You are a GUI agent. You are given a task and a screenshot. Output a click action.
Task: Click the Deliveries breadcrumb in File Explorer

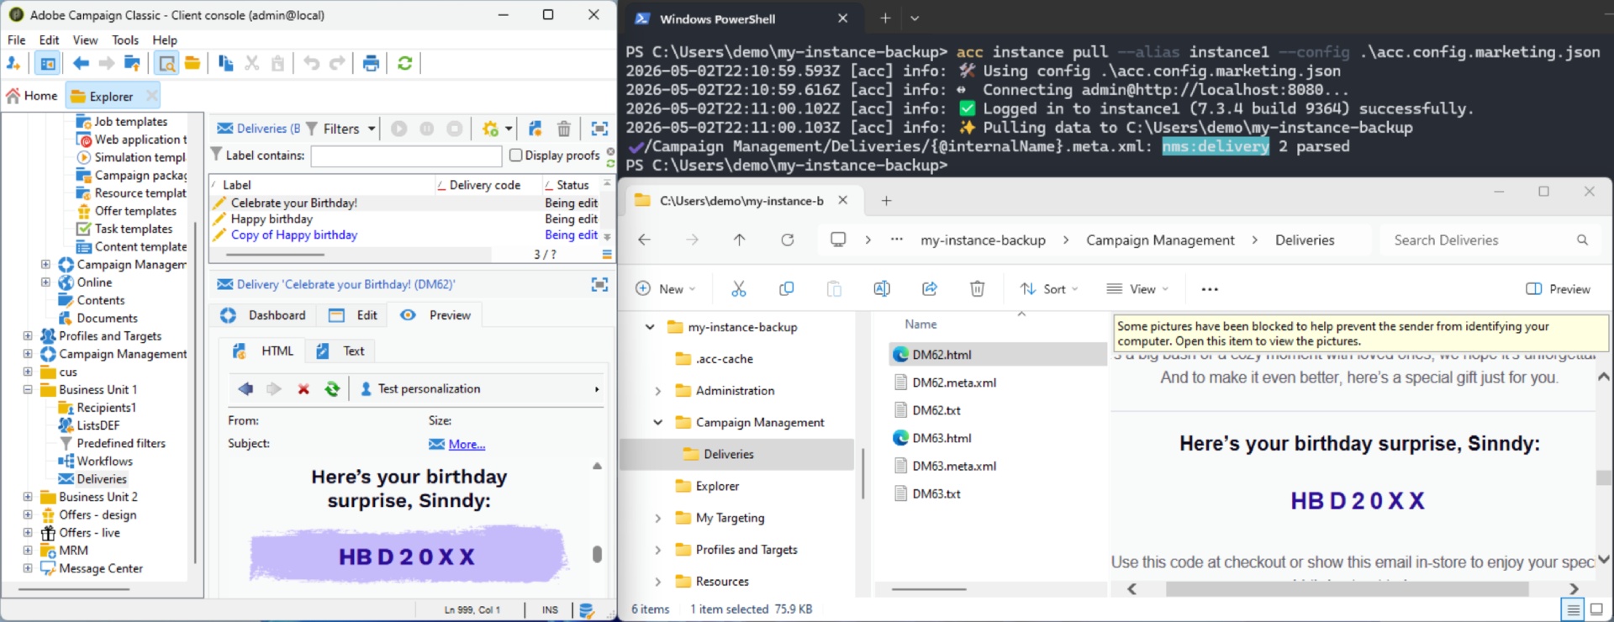click(x=1305, y=240)
